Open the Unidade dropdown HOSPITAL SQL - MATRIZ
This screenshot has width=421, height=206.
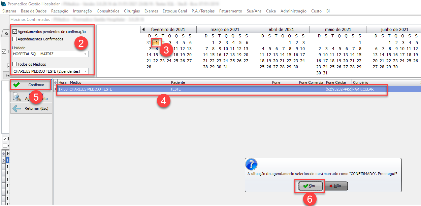[85, 54]
